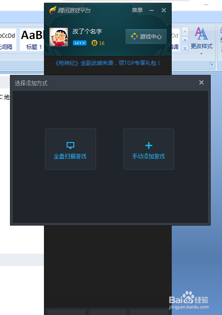Click the username 改了个名字
Viewport: 222px width, 315px height.
point(87,31)
